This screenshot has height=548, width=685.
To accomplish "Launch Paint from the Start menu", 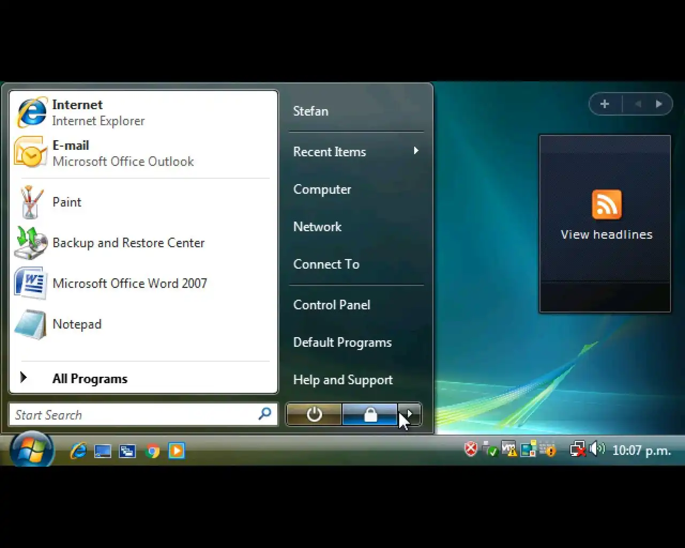I will click(x=143, y=202).
